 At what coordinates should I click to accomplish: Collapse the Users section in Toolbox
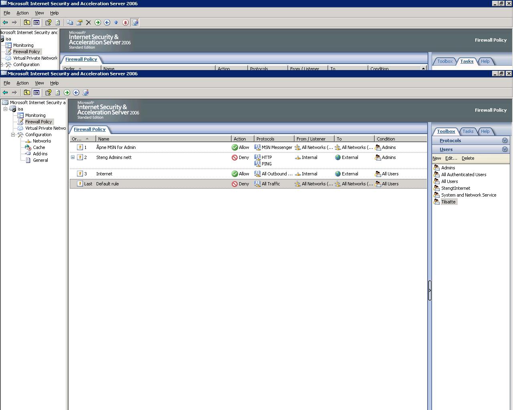pos(505,149)
